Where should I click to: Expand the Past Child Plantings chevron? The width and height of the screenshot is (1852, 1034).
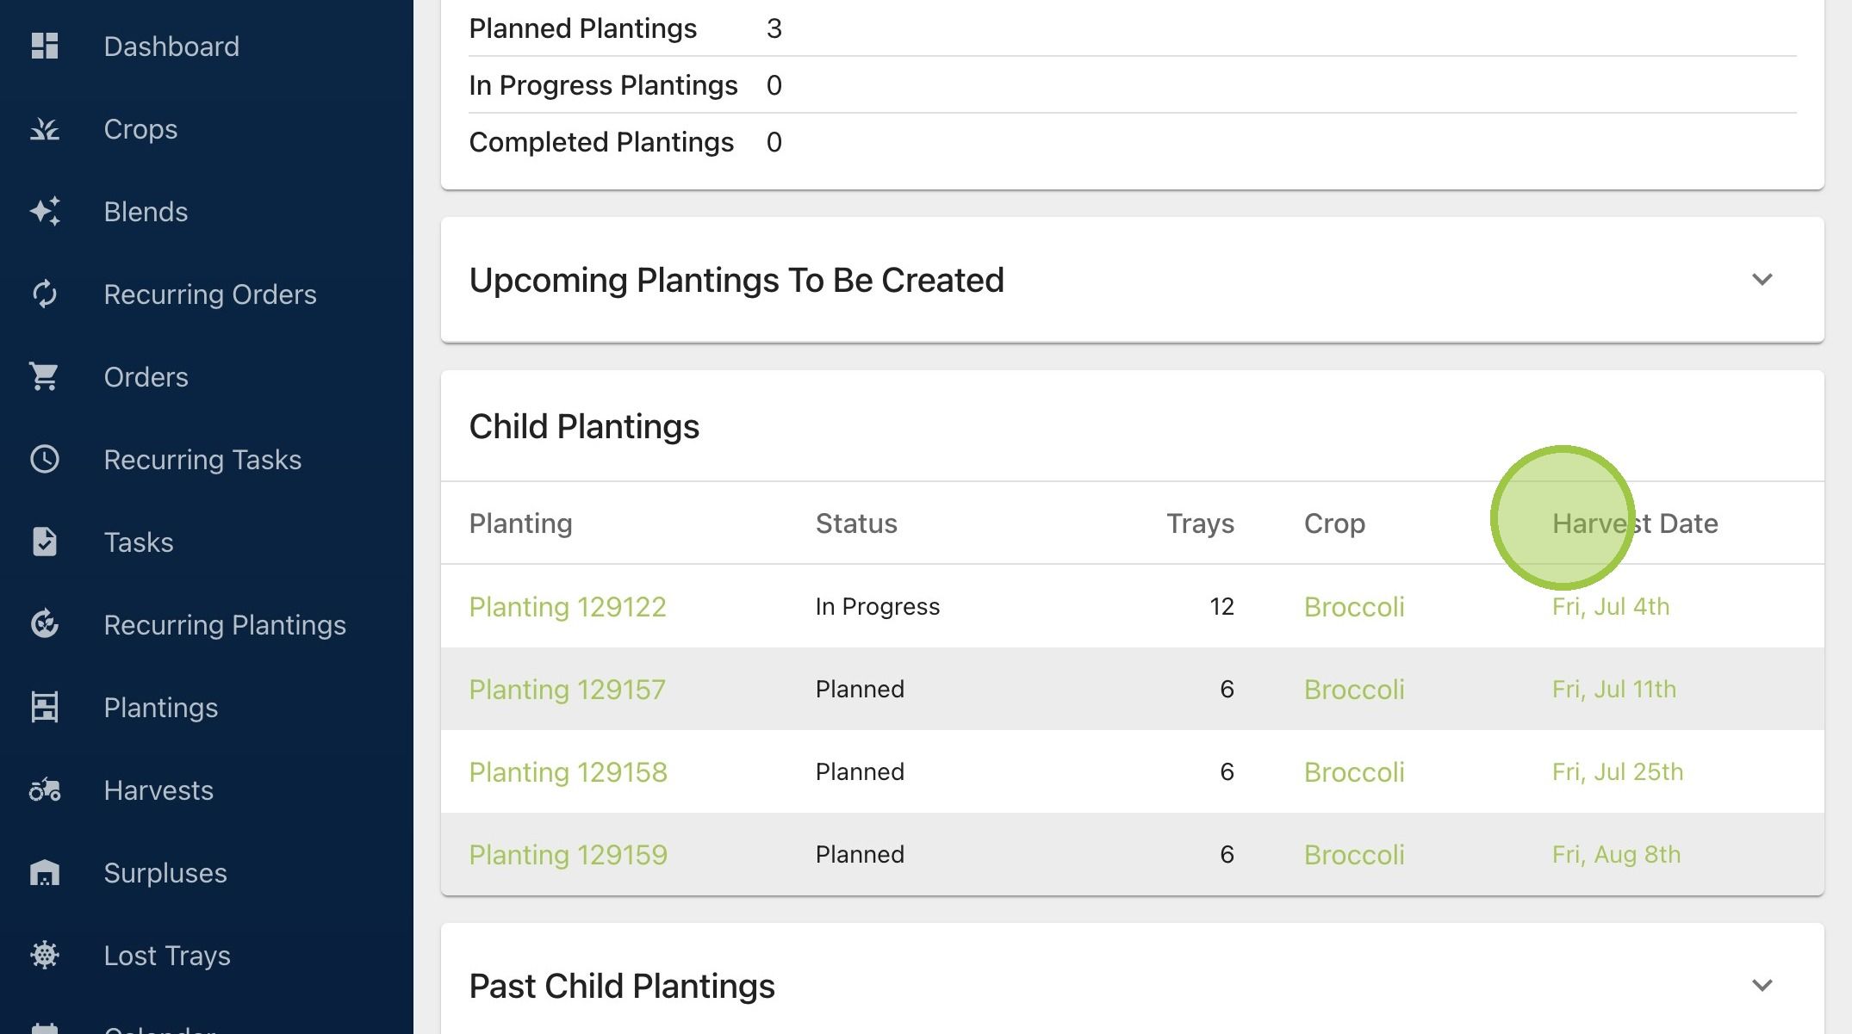click(x=1762, y=986)
